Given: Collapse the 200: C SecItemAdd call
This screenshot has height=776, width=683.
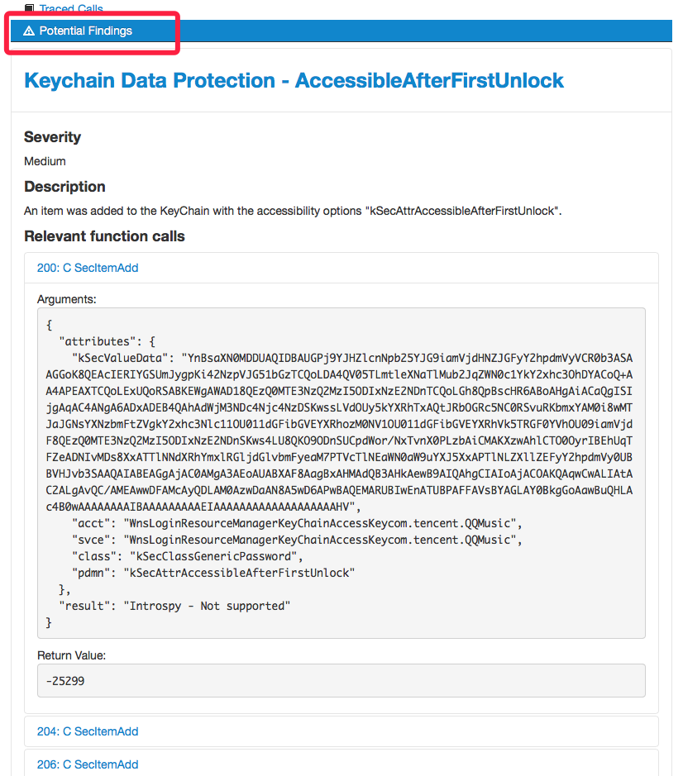Looking at the screenshot, I should coord(88,268).
